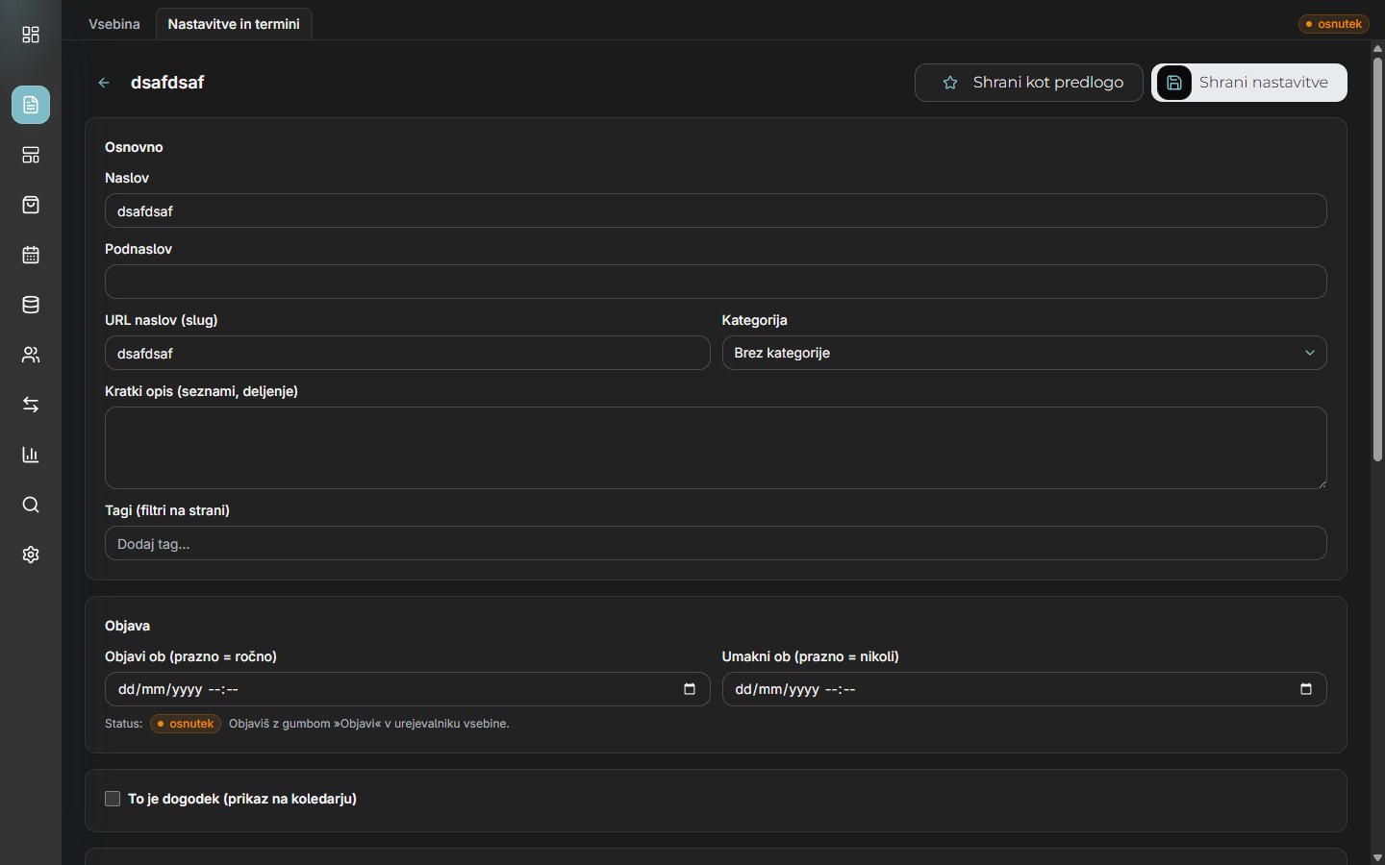The width and height of the screenshot is (1385, 865).
Task: Click the save disk icon
Action: [x=1173, y=83]
